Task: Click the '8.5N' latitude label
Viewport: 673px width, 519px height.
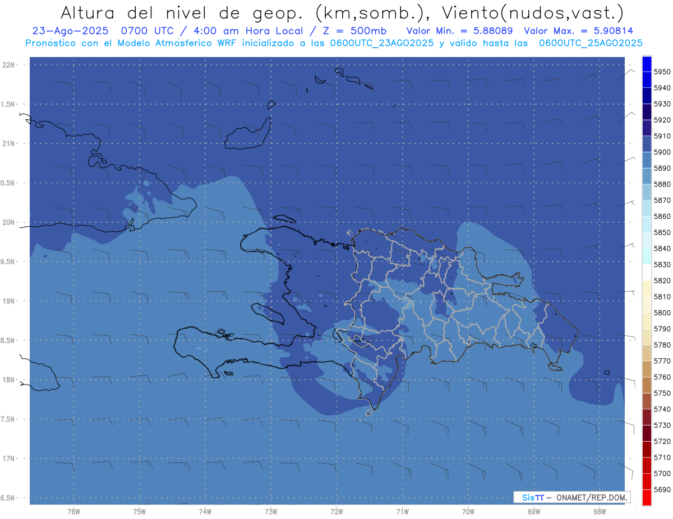Action: tap(8, 340)
